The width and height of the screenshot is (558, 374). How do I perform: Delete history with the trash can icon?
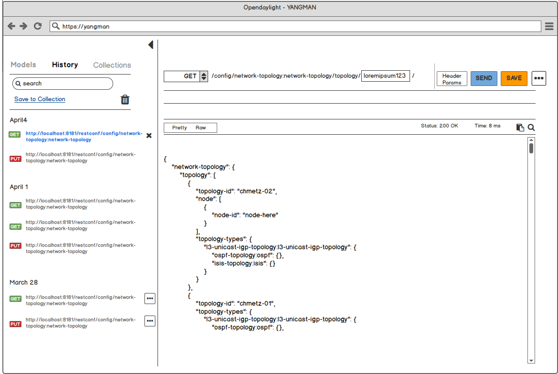125,99
